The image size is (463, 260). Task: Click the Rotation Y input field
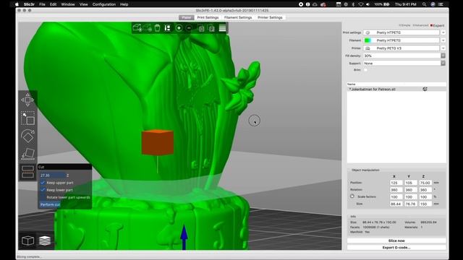[410, 190]
